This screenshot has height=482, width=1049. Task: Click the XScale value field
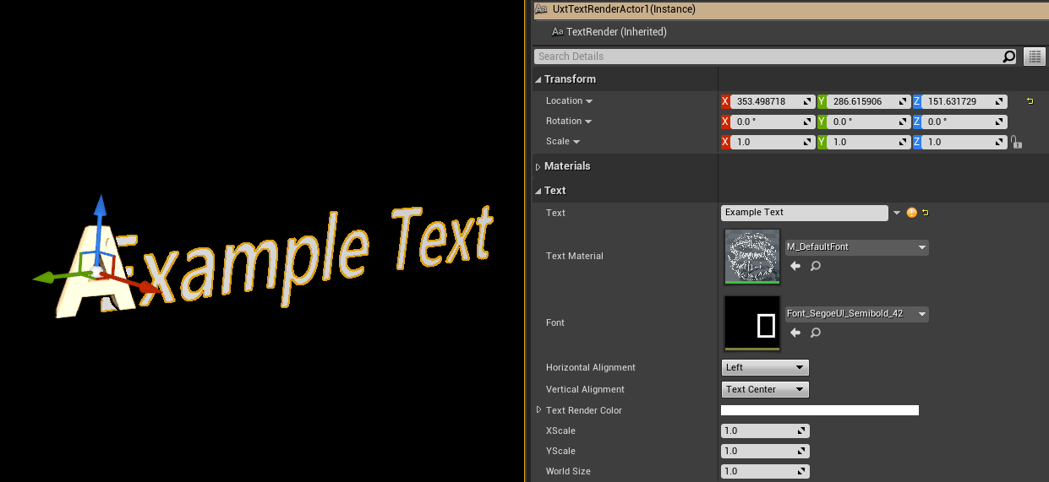(765, 431)
